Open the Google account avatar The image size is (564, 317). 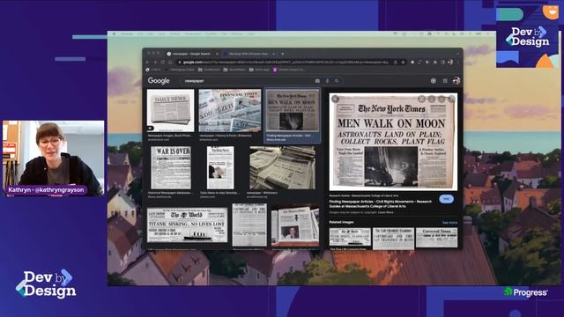click(x=456, y=80)
